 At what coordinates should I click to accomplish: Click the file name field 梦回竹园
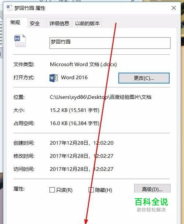click(x=110, y=43)
